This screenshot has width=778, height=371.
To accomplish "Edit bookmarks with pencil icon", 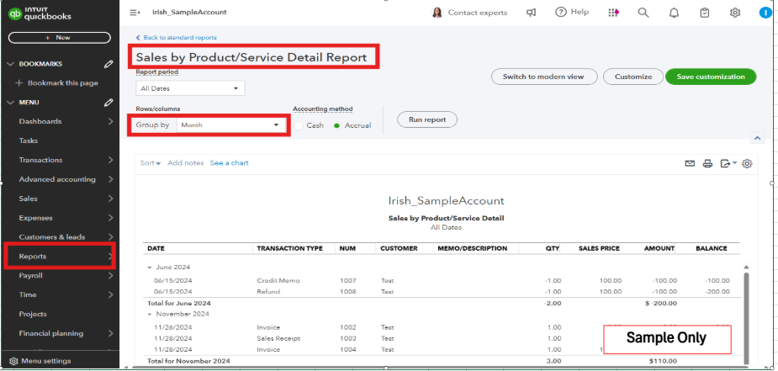I will [x=108, y=64].
